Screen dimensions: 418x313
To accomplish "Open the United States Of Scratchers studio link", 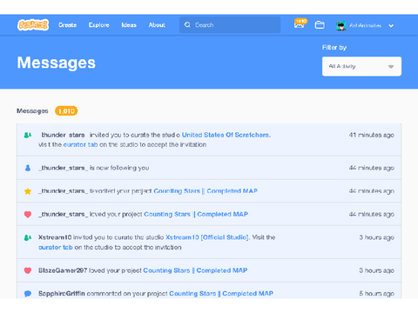I will click(226, 135).
